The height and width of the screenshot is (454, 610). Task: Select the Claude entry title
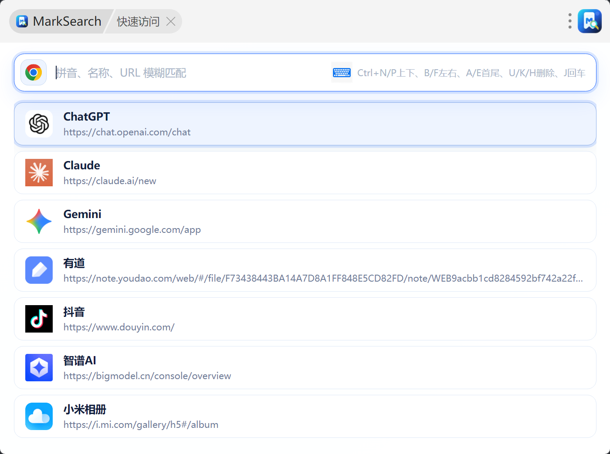click(x=82, y=165)
